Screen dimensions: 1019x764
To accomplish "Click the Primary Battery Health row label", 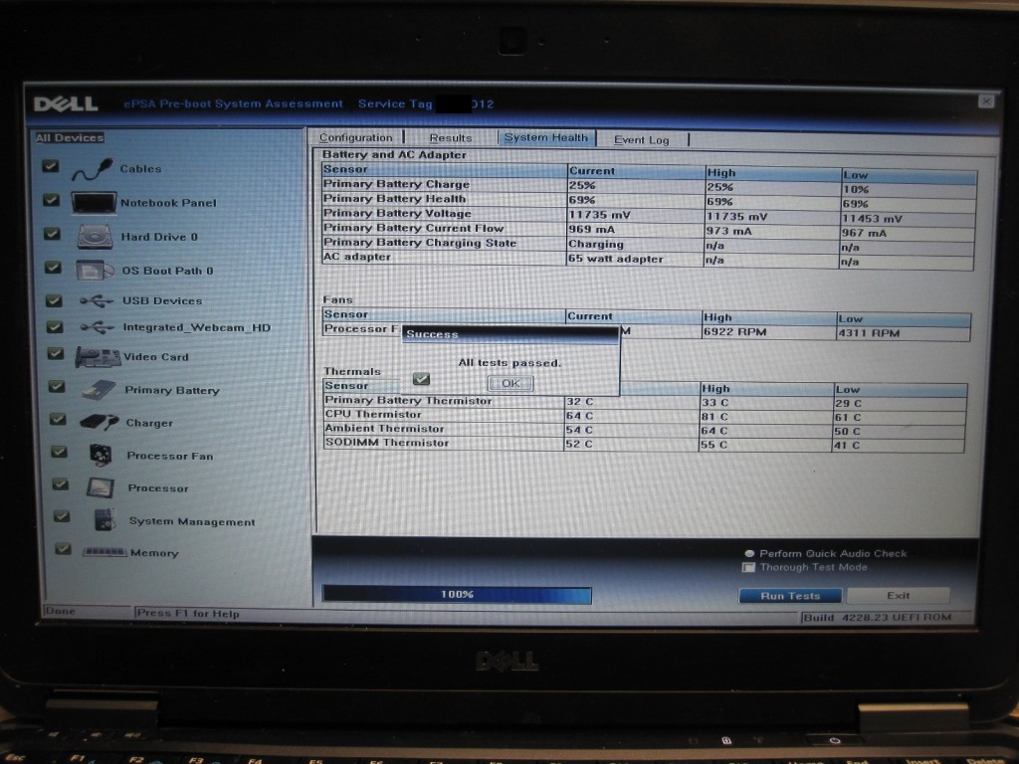I will 394,199.
